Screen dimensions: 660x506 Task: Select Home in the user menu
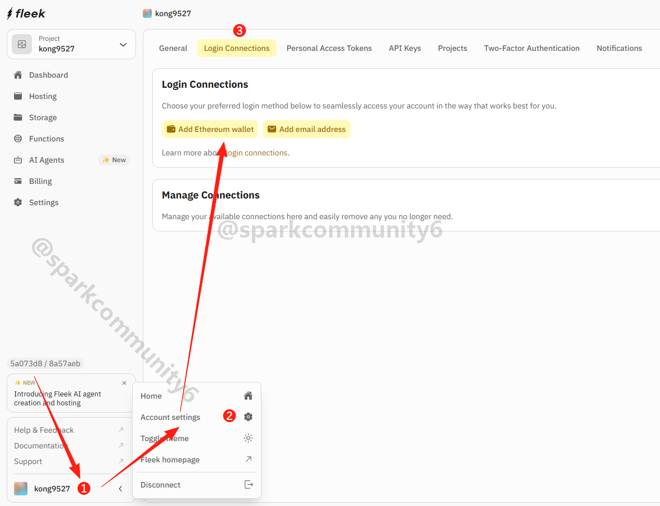pyautogui.click(x=196, y=396)
